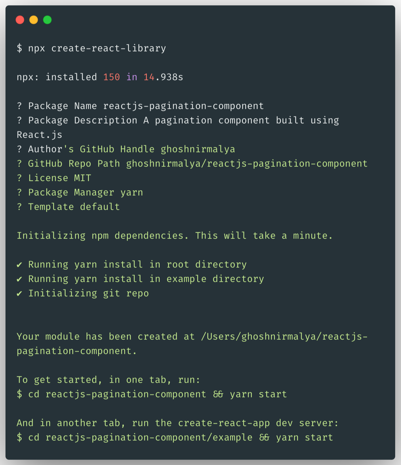Click the yellow minimize window button
401x465 pixels.
tap(33, 20)
